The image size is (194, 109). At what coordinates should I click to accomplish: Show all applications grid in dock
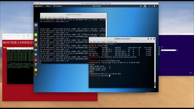[x=36, y=75]
